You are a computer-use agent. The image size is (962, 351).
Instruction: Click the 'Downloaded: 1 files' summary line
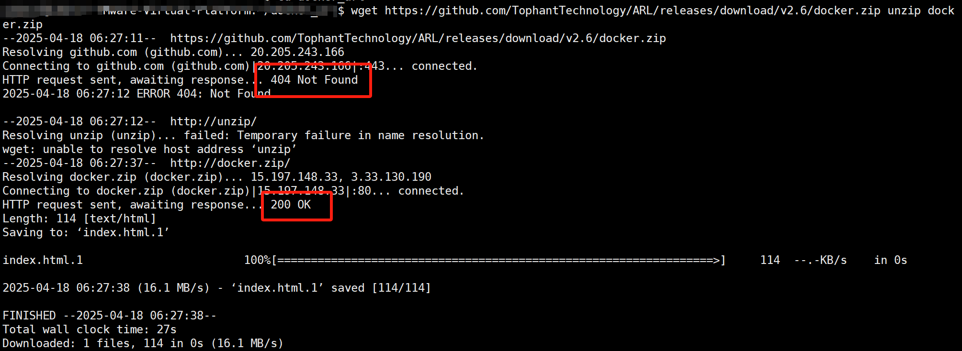coord(143,343)
